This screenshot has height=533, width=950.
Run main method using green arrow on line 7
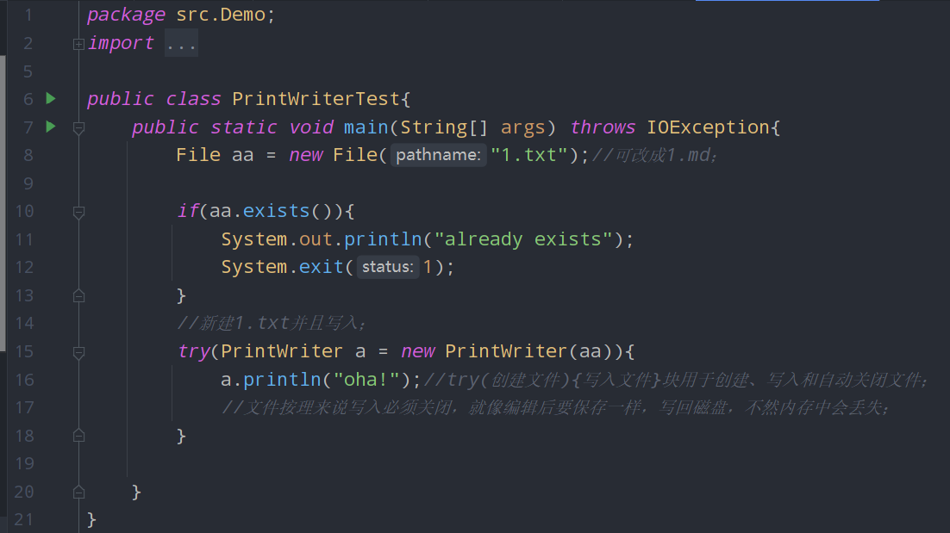pos(49,127)
